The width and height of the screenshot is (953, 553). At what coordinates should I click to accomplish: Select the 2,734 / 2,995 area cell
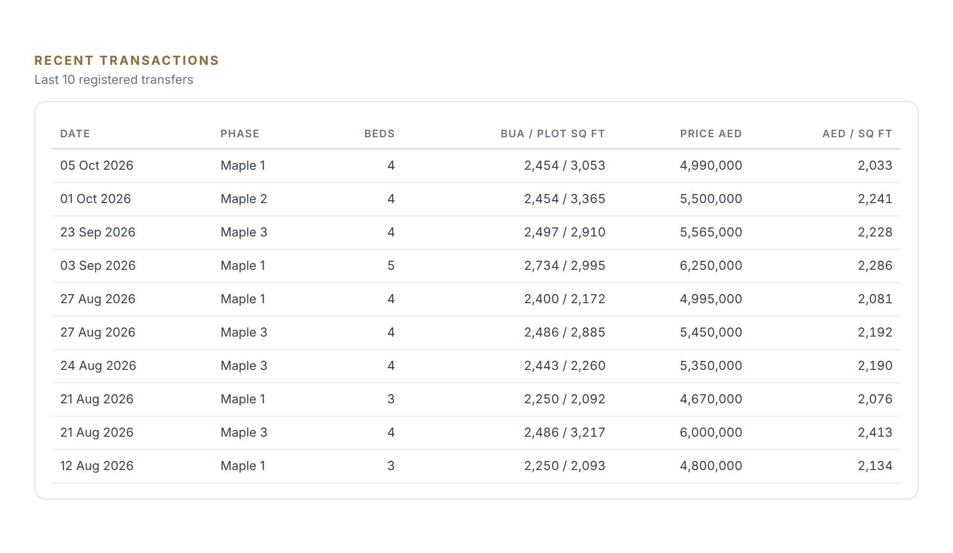(565, 266)
